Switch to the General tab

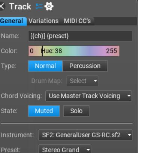(13, 21)
